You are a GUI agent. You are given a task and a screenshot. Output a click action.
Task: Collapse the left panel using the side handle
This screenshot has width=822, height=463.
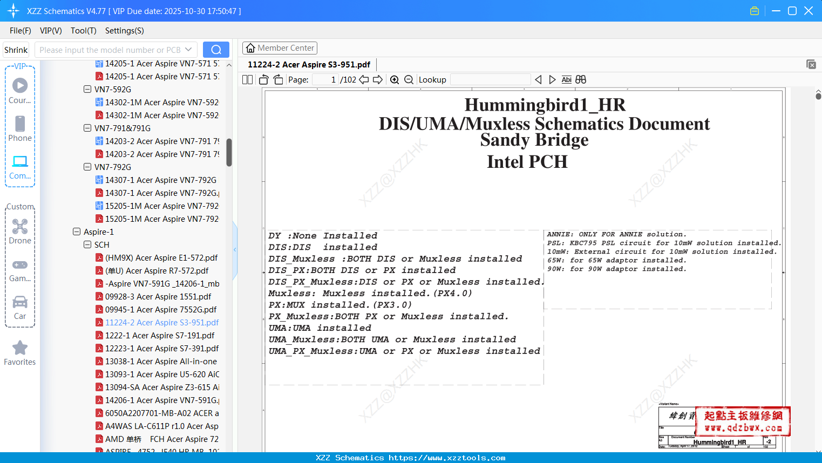[235, 250]
